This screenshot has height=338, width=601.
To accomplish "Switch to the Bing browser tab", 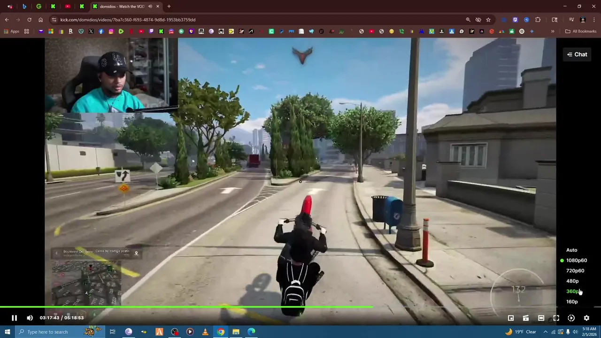I will pos(24,7).
